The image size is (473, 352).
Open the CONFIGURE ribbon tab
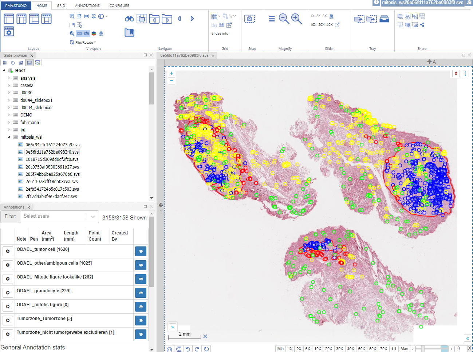point(119,6)
